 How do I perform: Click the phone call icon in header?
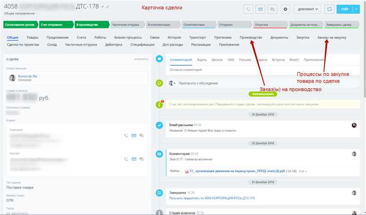pyautogui.click(x=248, y=9)
